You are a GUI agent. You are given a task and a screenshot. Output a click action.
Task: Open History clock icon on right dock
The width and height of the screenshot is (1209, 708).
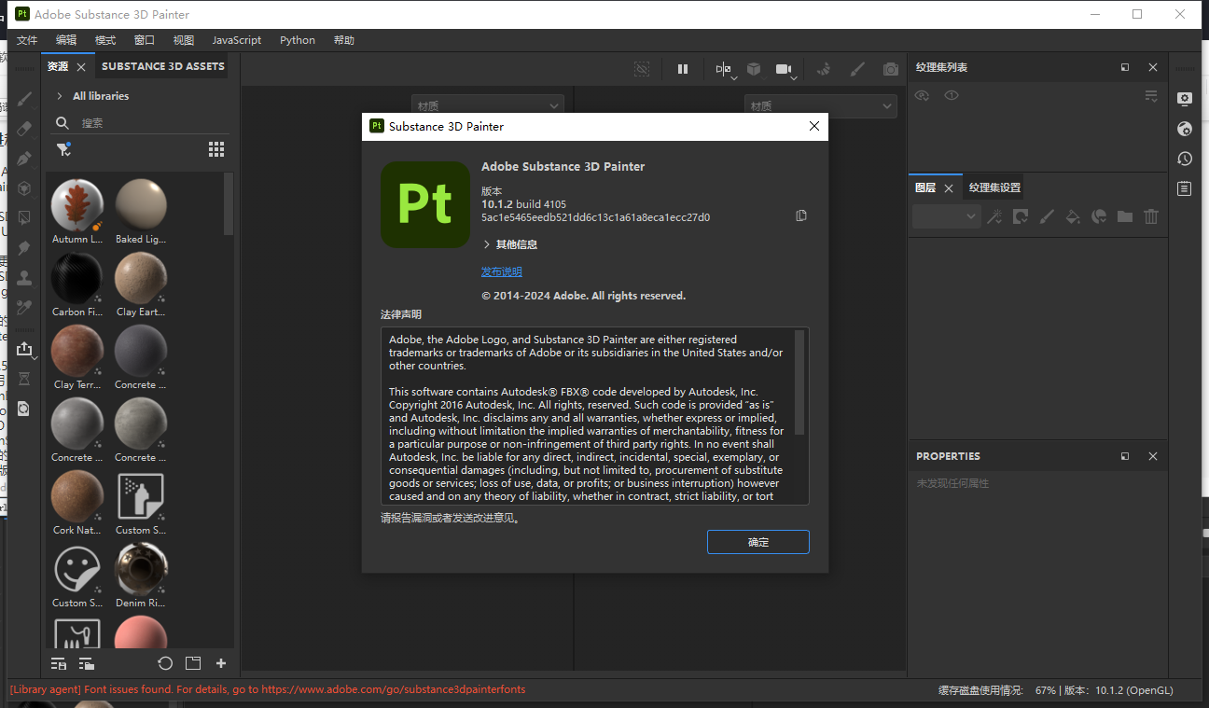click(1185, 159)
